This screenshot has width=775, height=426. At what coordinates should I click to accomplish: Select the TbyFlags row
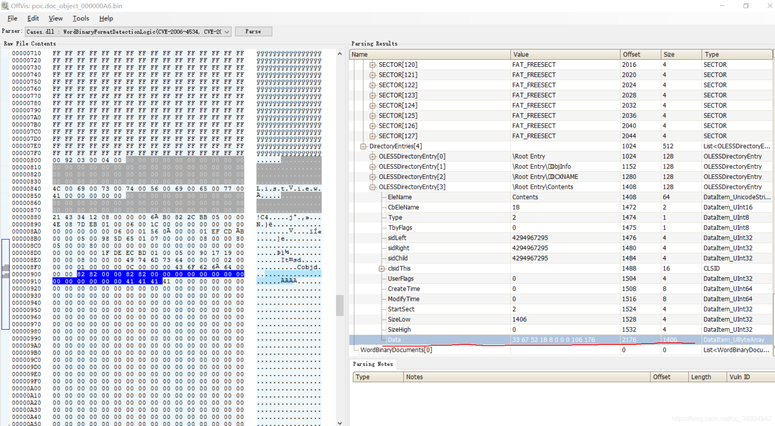[561, 228]
